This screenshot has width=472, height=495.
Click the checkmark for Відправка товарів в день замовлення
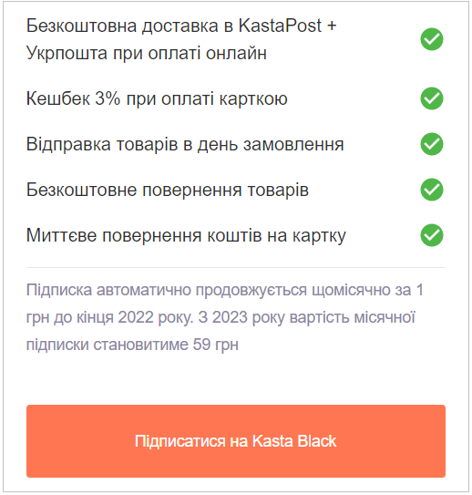[432, 144]
